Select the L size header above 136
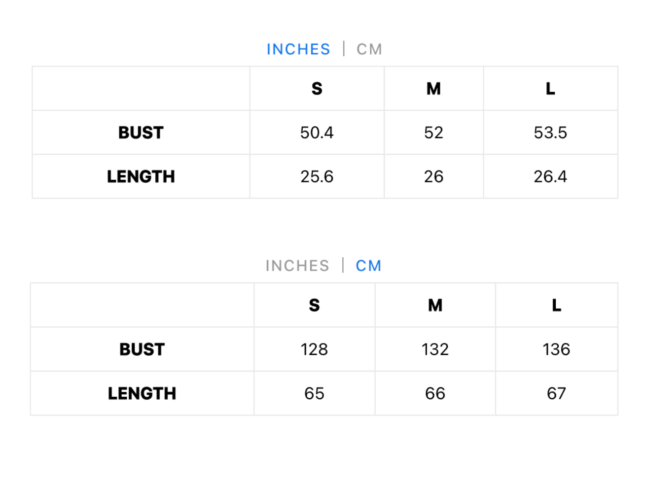This screenshot has height=483, width=646. [556, 306]
